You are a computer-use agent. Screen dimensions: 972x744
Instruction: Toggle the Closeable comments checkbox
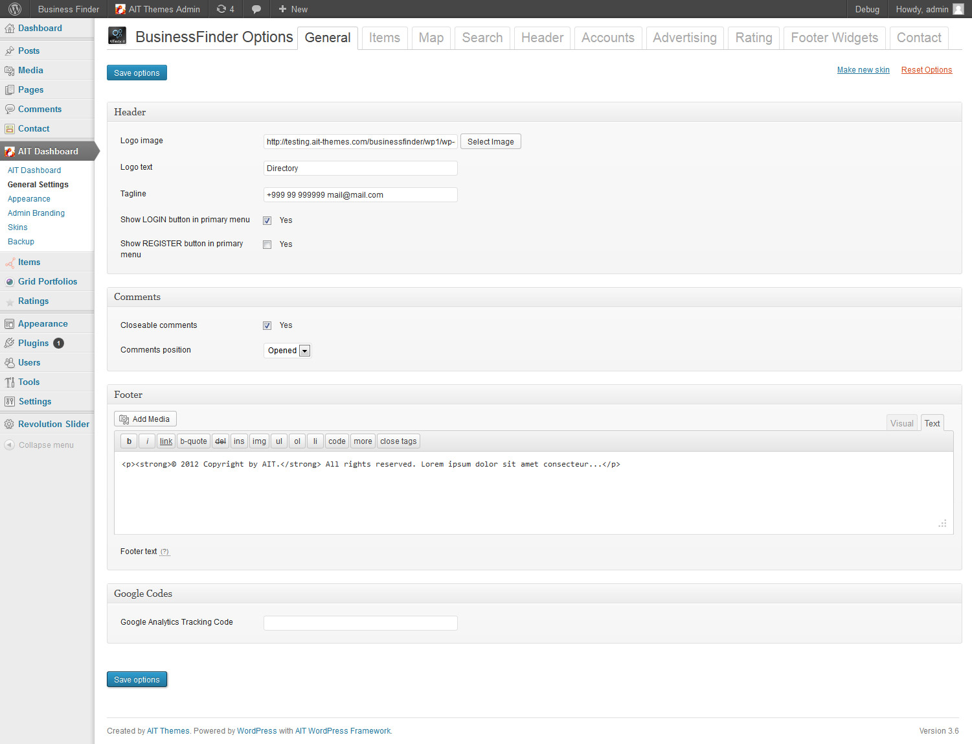tap(267, 325)
